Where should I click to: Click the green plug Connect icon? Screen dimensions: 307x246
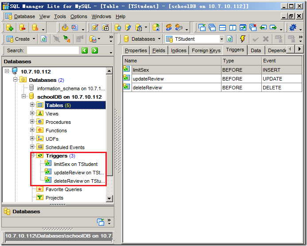67,39
